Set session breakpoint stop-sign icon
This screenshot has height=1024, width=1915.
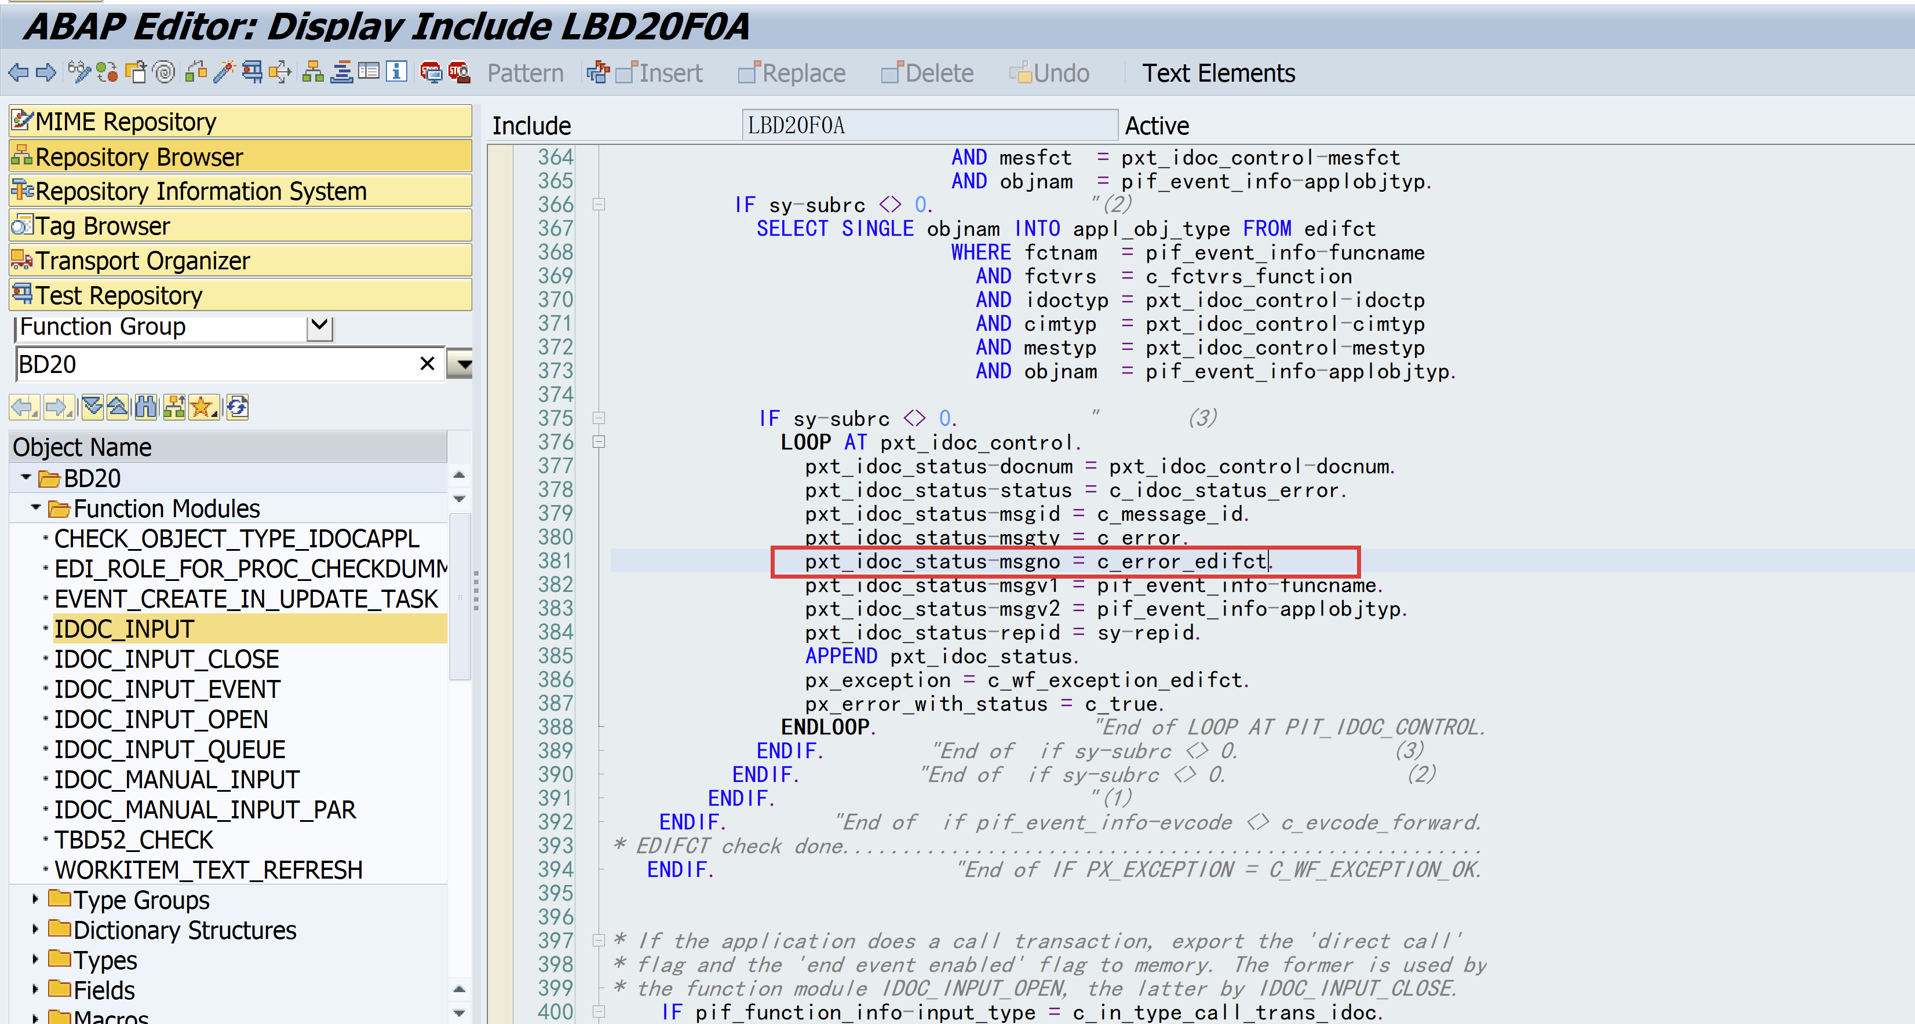click(431, 73)
